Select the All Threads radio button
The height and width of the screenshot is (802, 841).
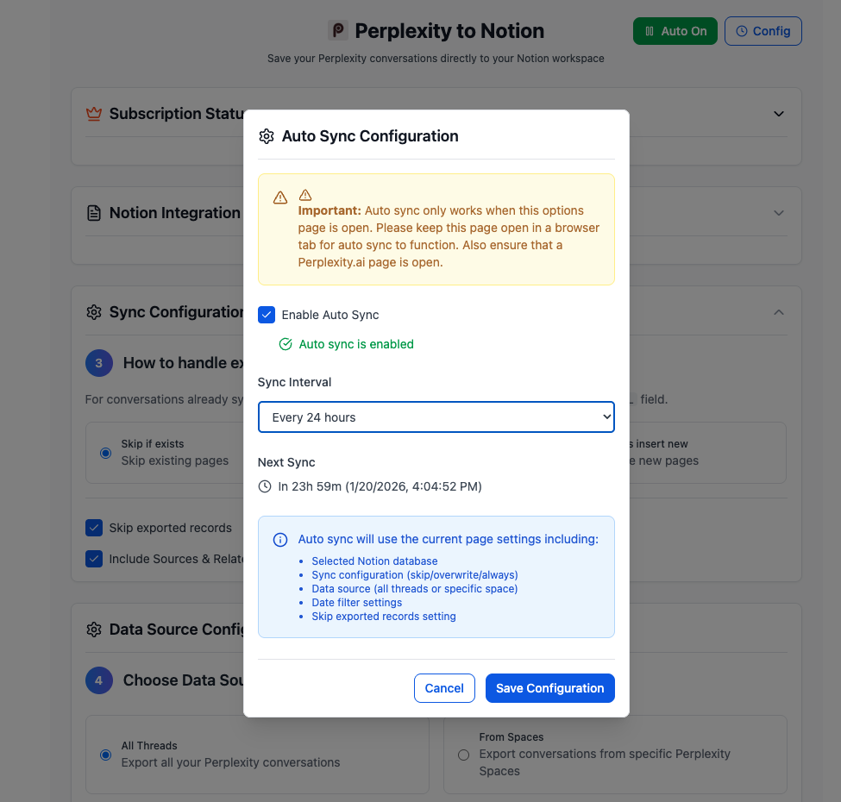[104, 755]
